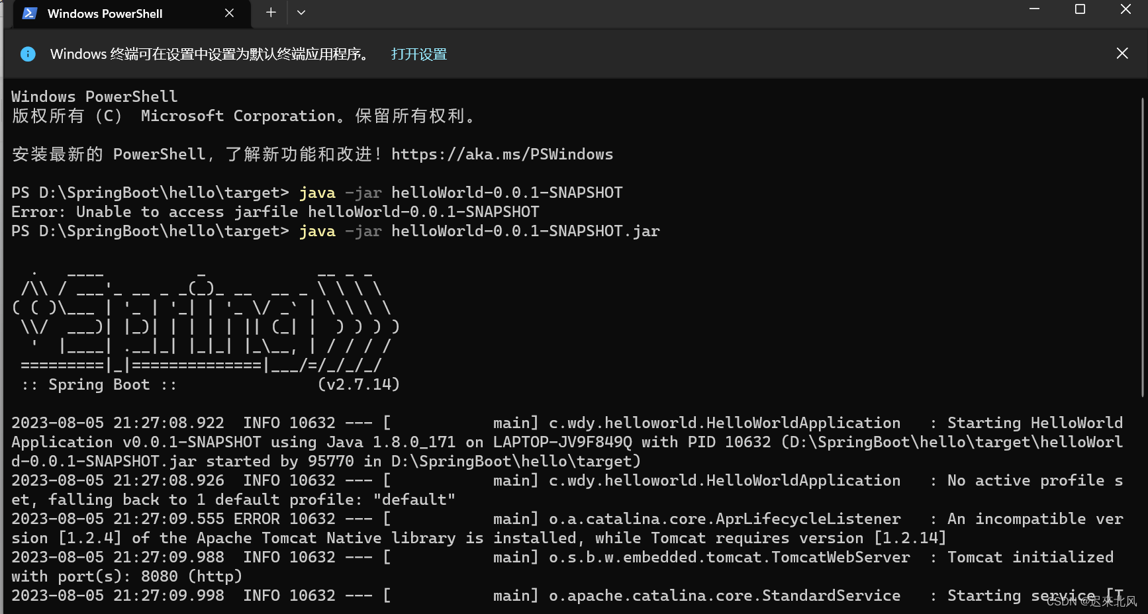
Task: Maximize the Windows Terminal window
Action: tap(1080, 9)
